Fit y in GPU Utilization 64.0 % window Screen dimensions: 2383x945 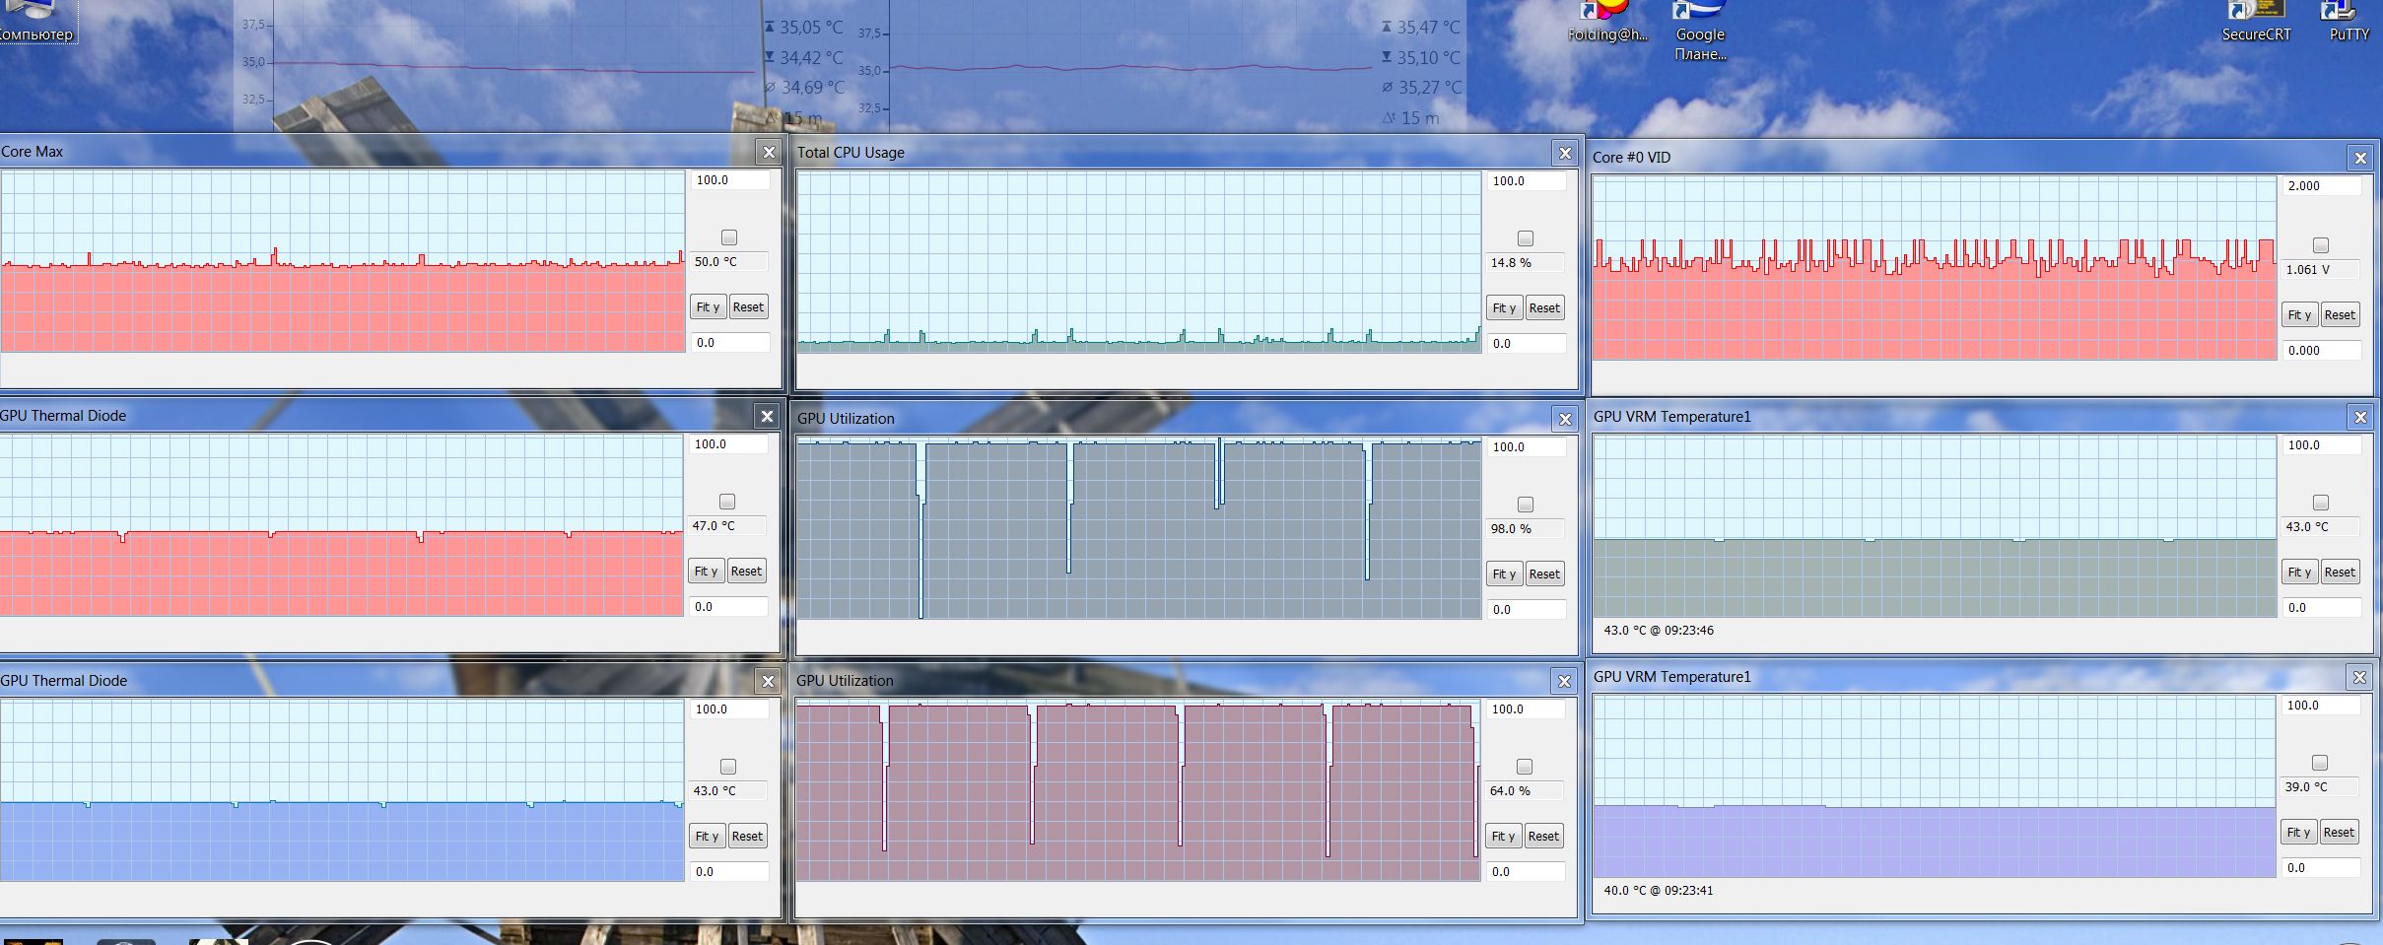point(1503,836)
